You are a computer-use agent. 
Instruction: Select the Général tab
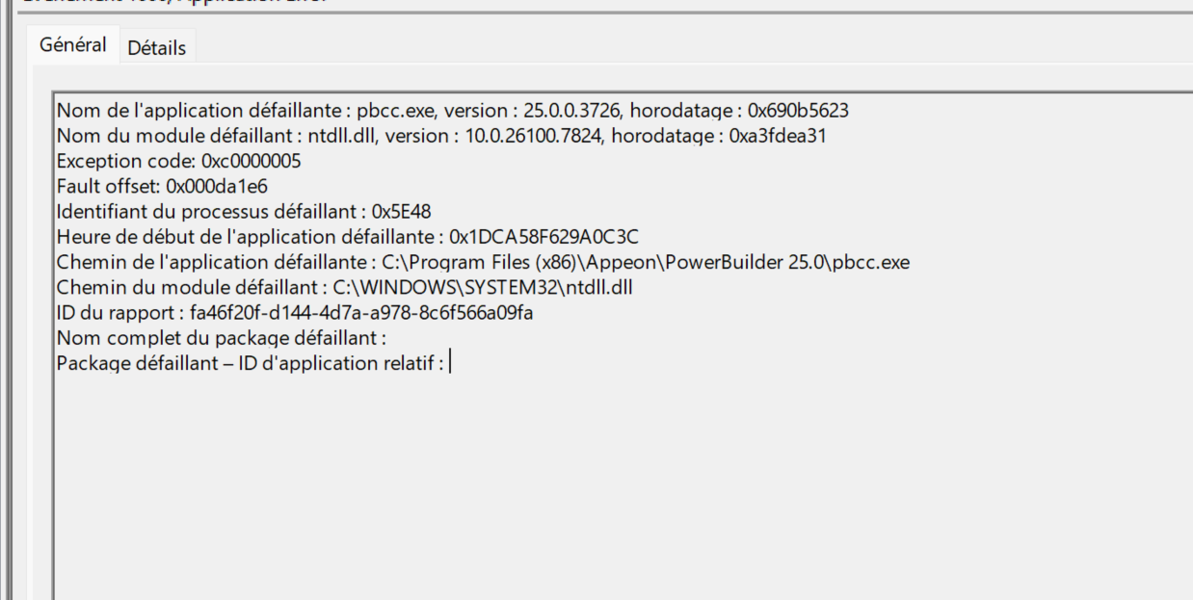coord(73,44)
